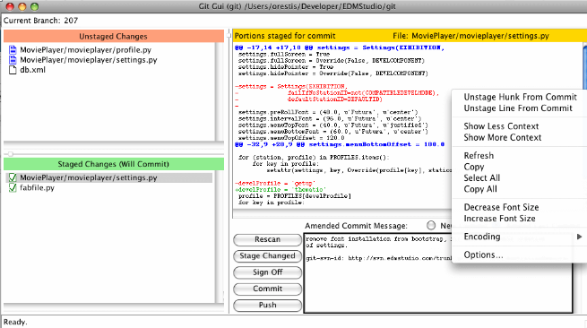Click the Amended Commit Message label
The height and width of the screenshot is (328, 587).
[x=356, y=226]
